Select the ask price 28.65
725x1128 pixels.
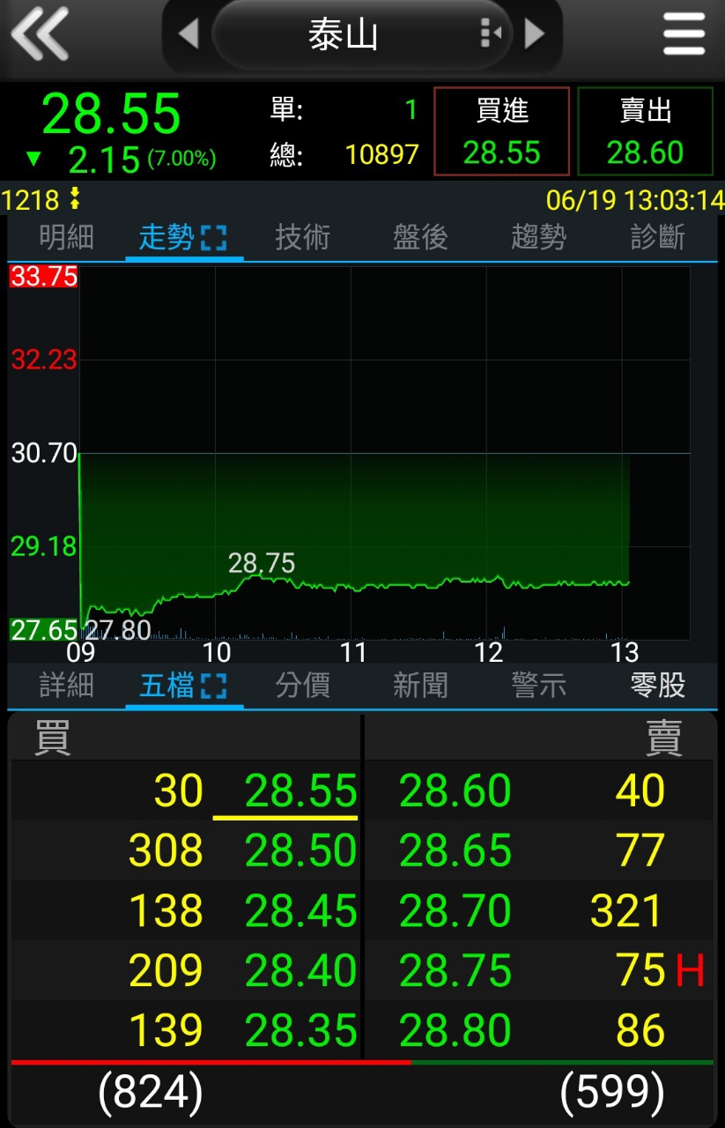(x=455, y=851)
